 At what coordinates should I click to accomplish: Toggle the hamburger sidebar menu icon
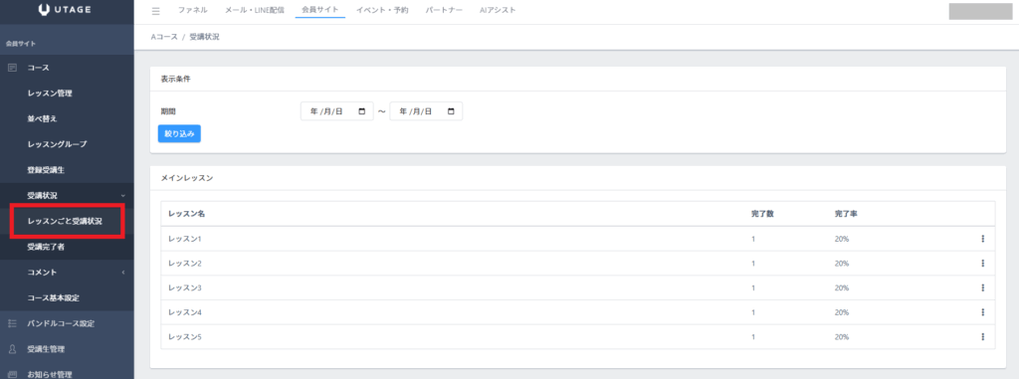[x=155, y=11]
